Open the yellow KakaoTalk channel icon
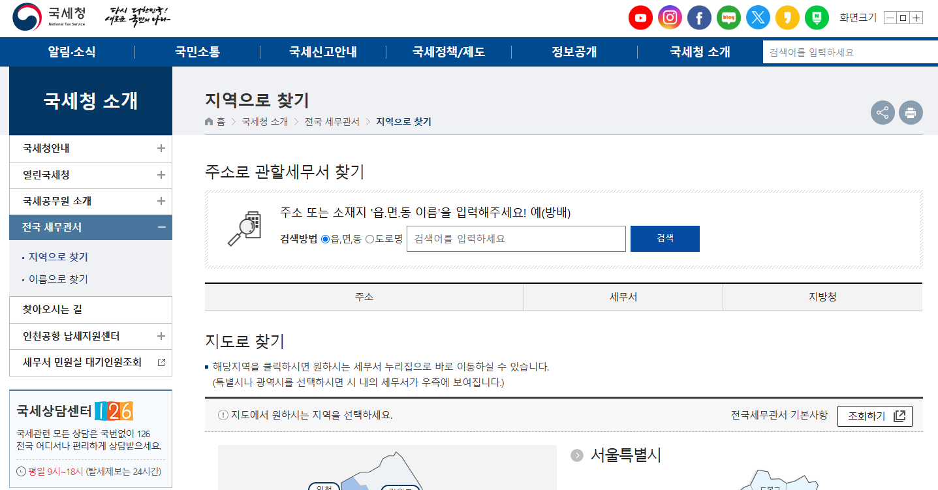The image size is (938, 490). pyautogui.click(x=787, y=18)
